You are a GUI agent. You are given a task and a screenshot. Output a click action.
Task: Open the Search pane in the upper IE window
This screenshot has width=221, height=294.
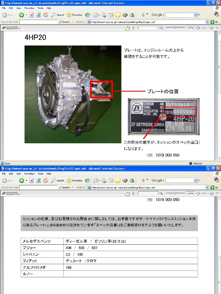(58, 15)
